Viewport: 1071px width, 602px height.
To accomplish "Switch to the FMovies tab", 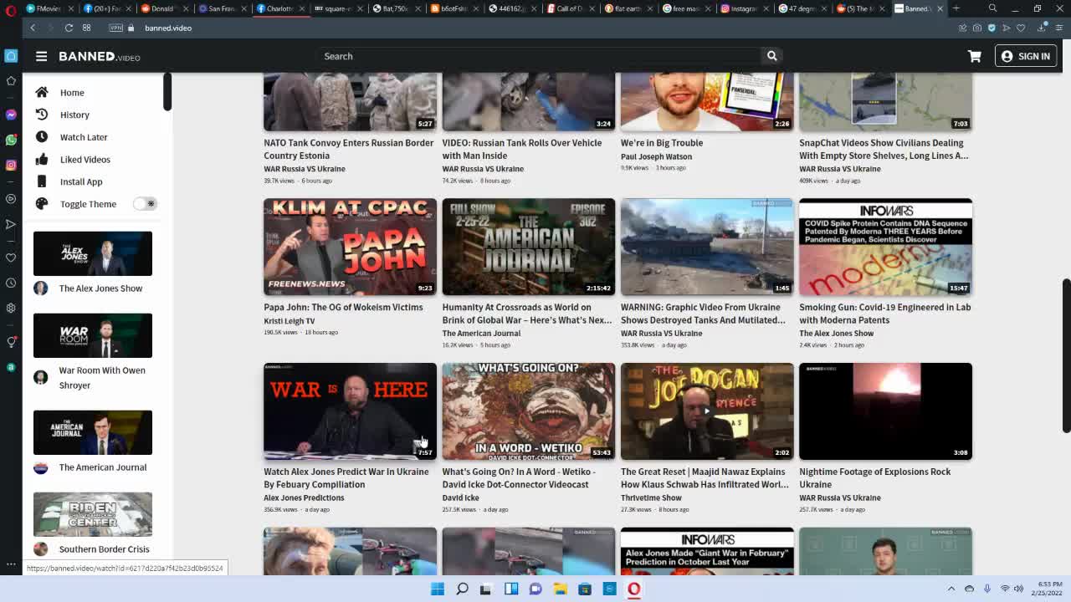I will (49, 8).
